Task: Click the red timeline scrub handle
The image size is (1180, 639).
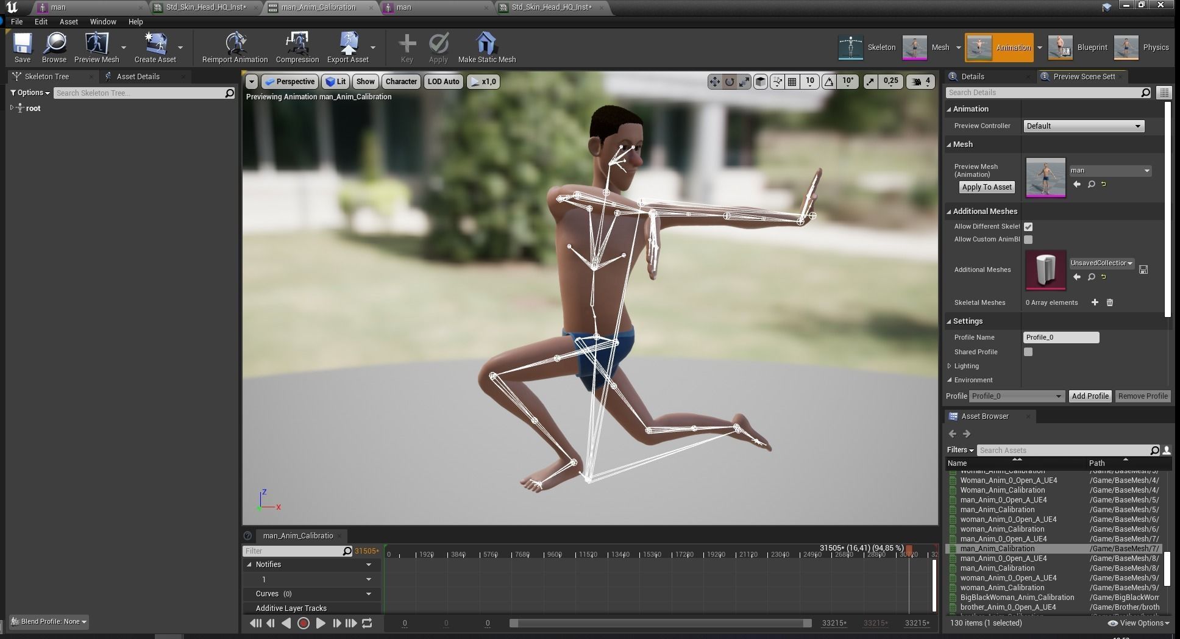Action: coord(909,551)
